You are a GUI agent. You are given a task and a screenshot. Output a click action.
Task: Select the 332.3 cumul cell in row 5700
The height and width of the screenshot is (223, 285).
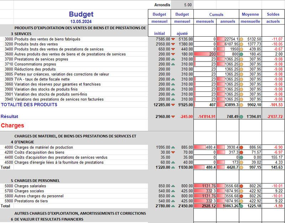205,191
